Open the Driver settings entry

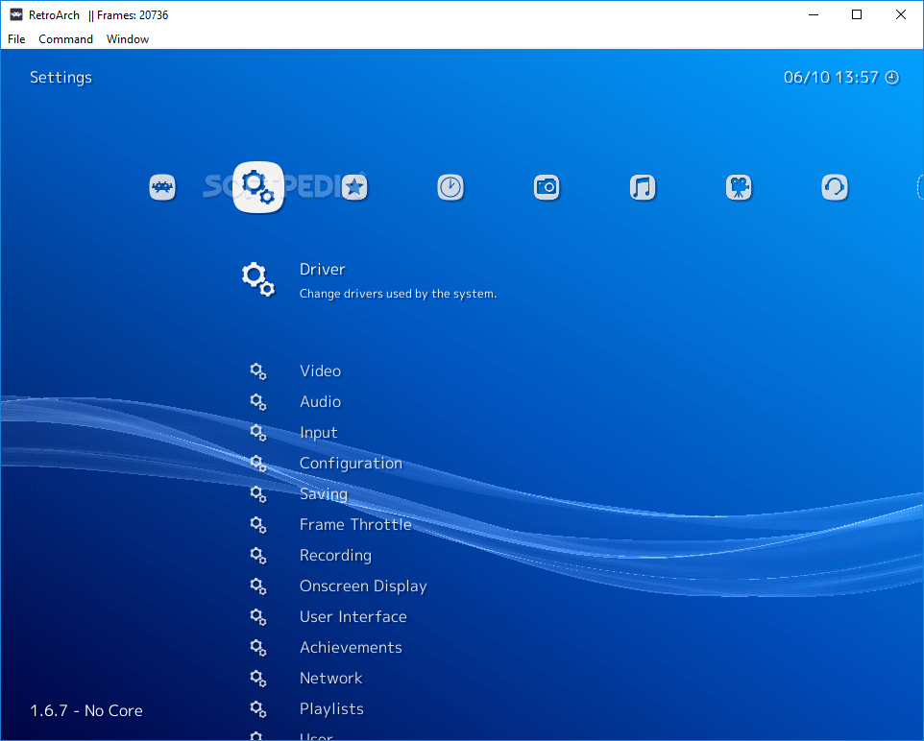click(323, 269)
